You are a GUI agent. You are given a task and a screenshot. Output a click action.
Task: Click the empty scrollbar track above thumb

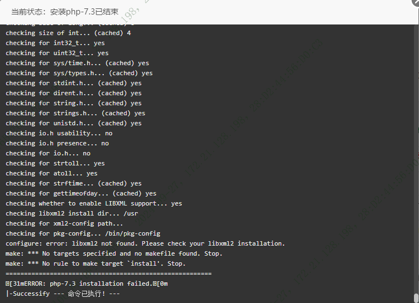click(416, 159)
